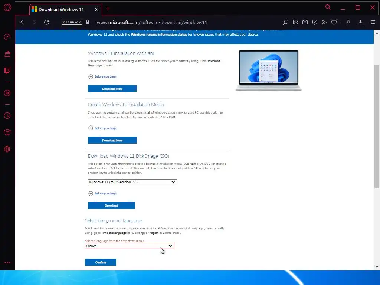
Task: Select the Download Windows 11 tab
Action: click(66, 9)
